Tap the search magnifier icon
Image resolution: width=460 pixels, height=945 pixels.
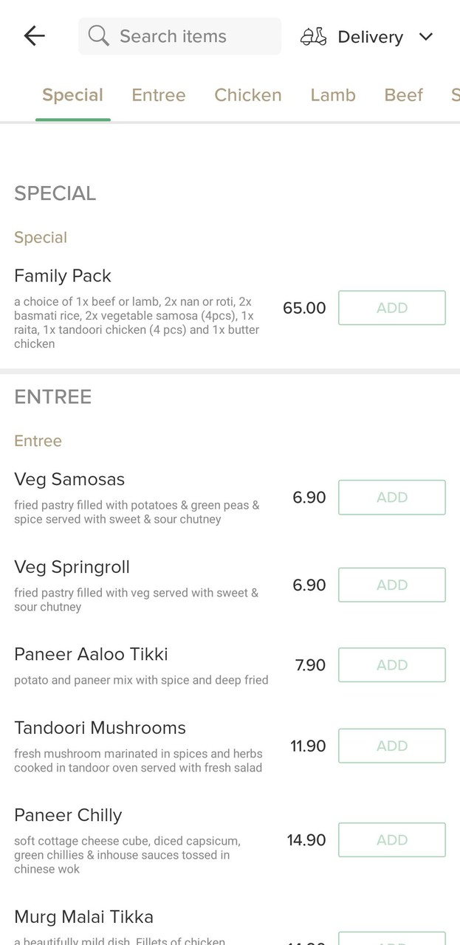pos(98,35)
